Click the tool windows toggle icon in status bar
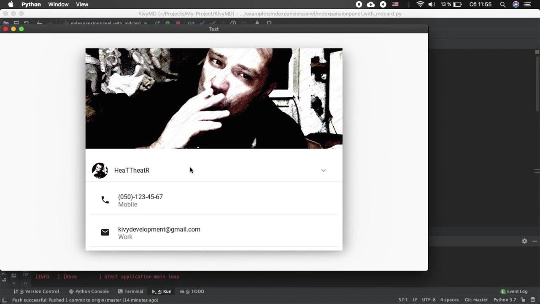 (x=5, y=300)
